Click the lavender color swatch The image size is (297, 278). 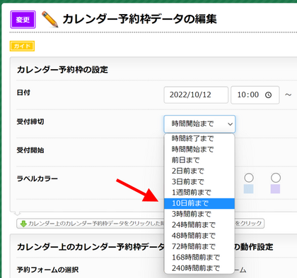[x=275, y=189]
